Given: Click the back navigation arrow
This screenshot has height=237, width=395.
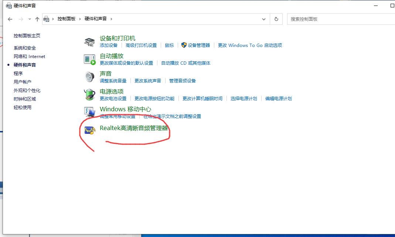Looking at the screenshot, I should tap(10, 18).
